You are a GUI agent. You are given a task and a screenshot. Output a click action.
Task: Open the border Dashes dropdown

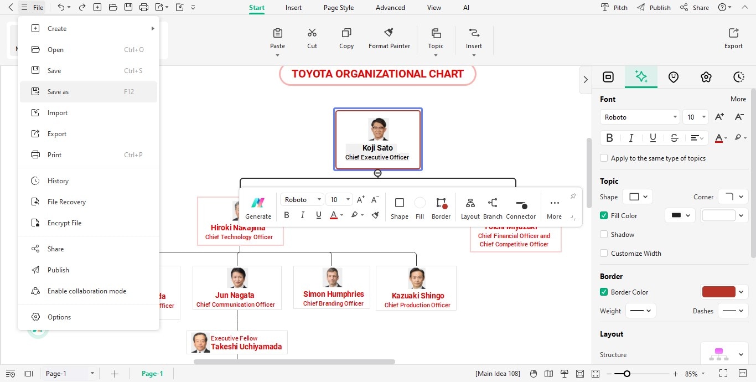pyautogui.click(x=733, y=311)
